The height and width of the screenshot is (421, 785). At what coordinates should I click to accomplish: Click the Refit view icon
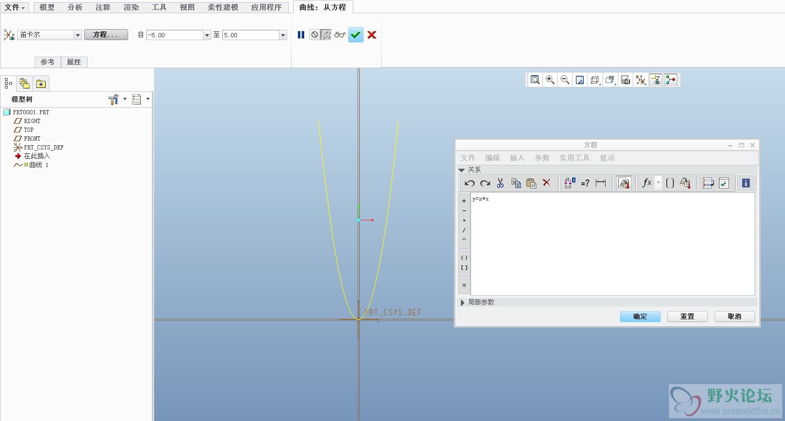pyautogui.click(x=535, y=80)
